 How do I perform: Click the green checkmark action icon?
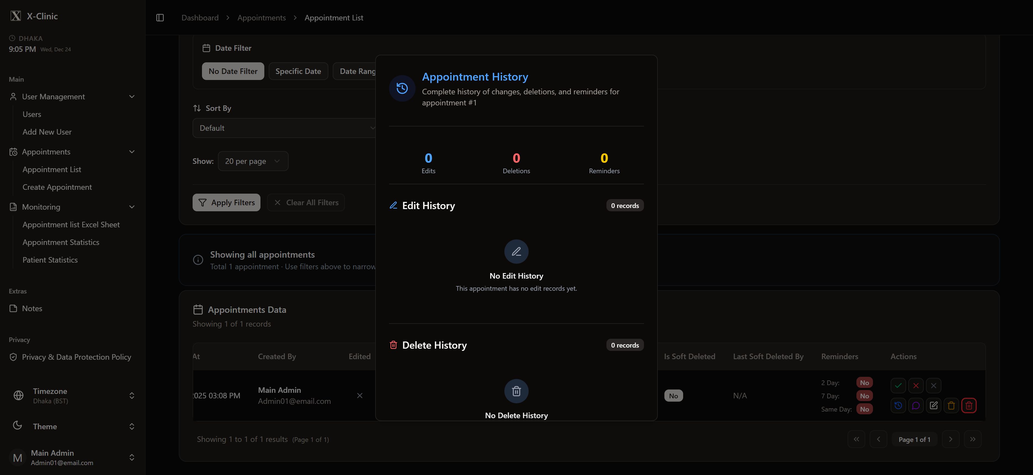(898, 386)
